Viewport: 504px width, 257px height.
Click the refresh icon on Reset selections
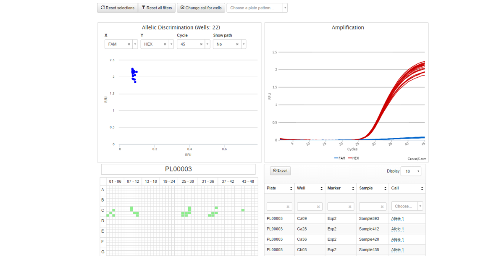pyautogui.click(x=102, y=8)
